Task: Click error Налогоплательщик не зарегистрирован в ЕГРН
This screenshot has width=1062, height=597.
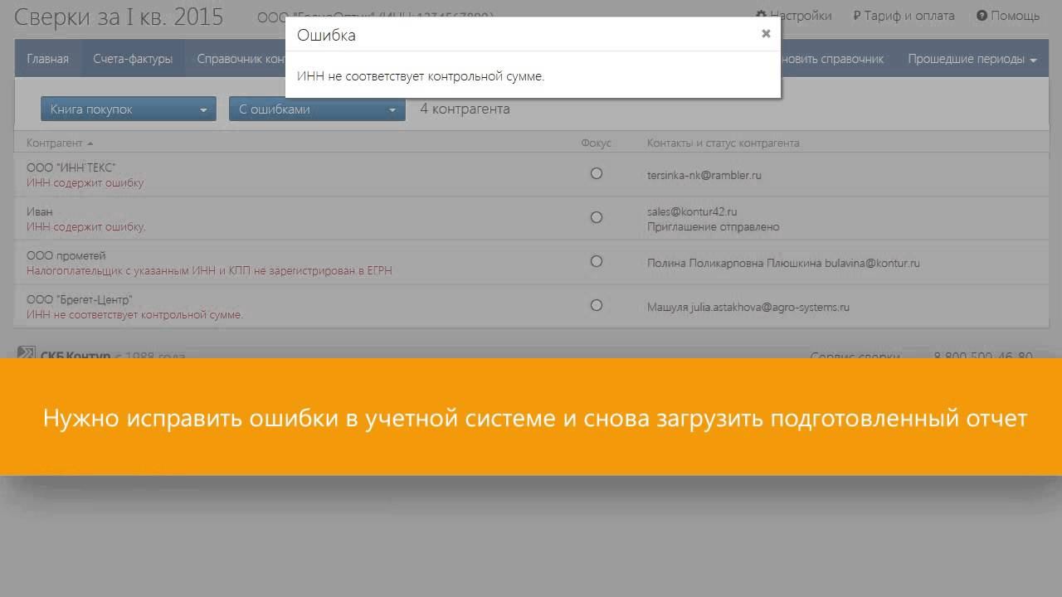Action: (209, 270)
